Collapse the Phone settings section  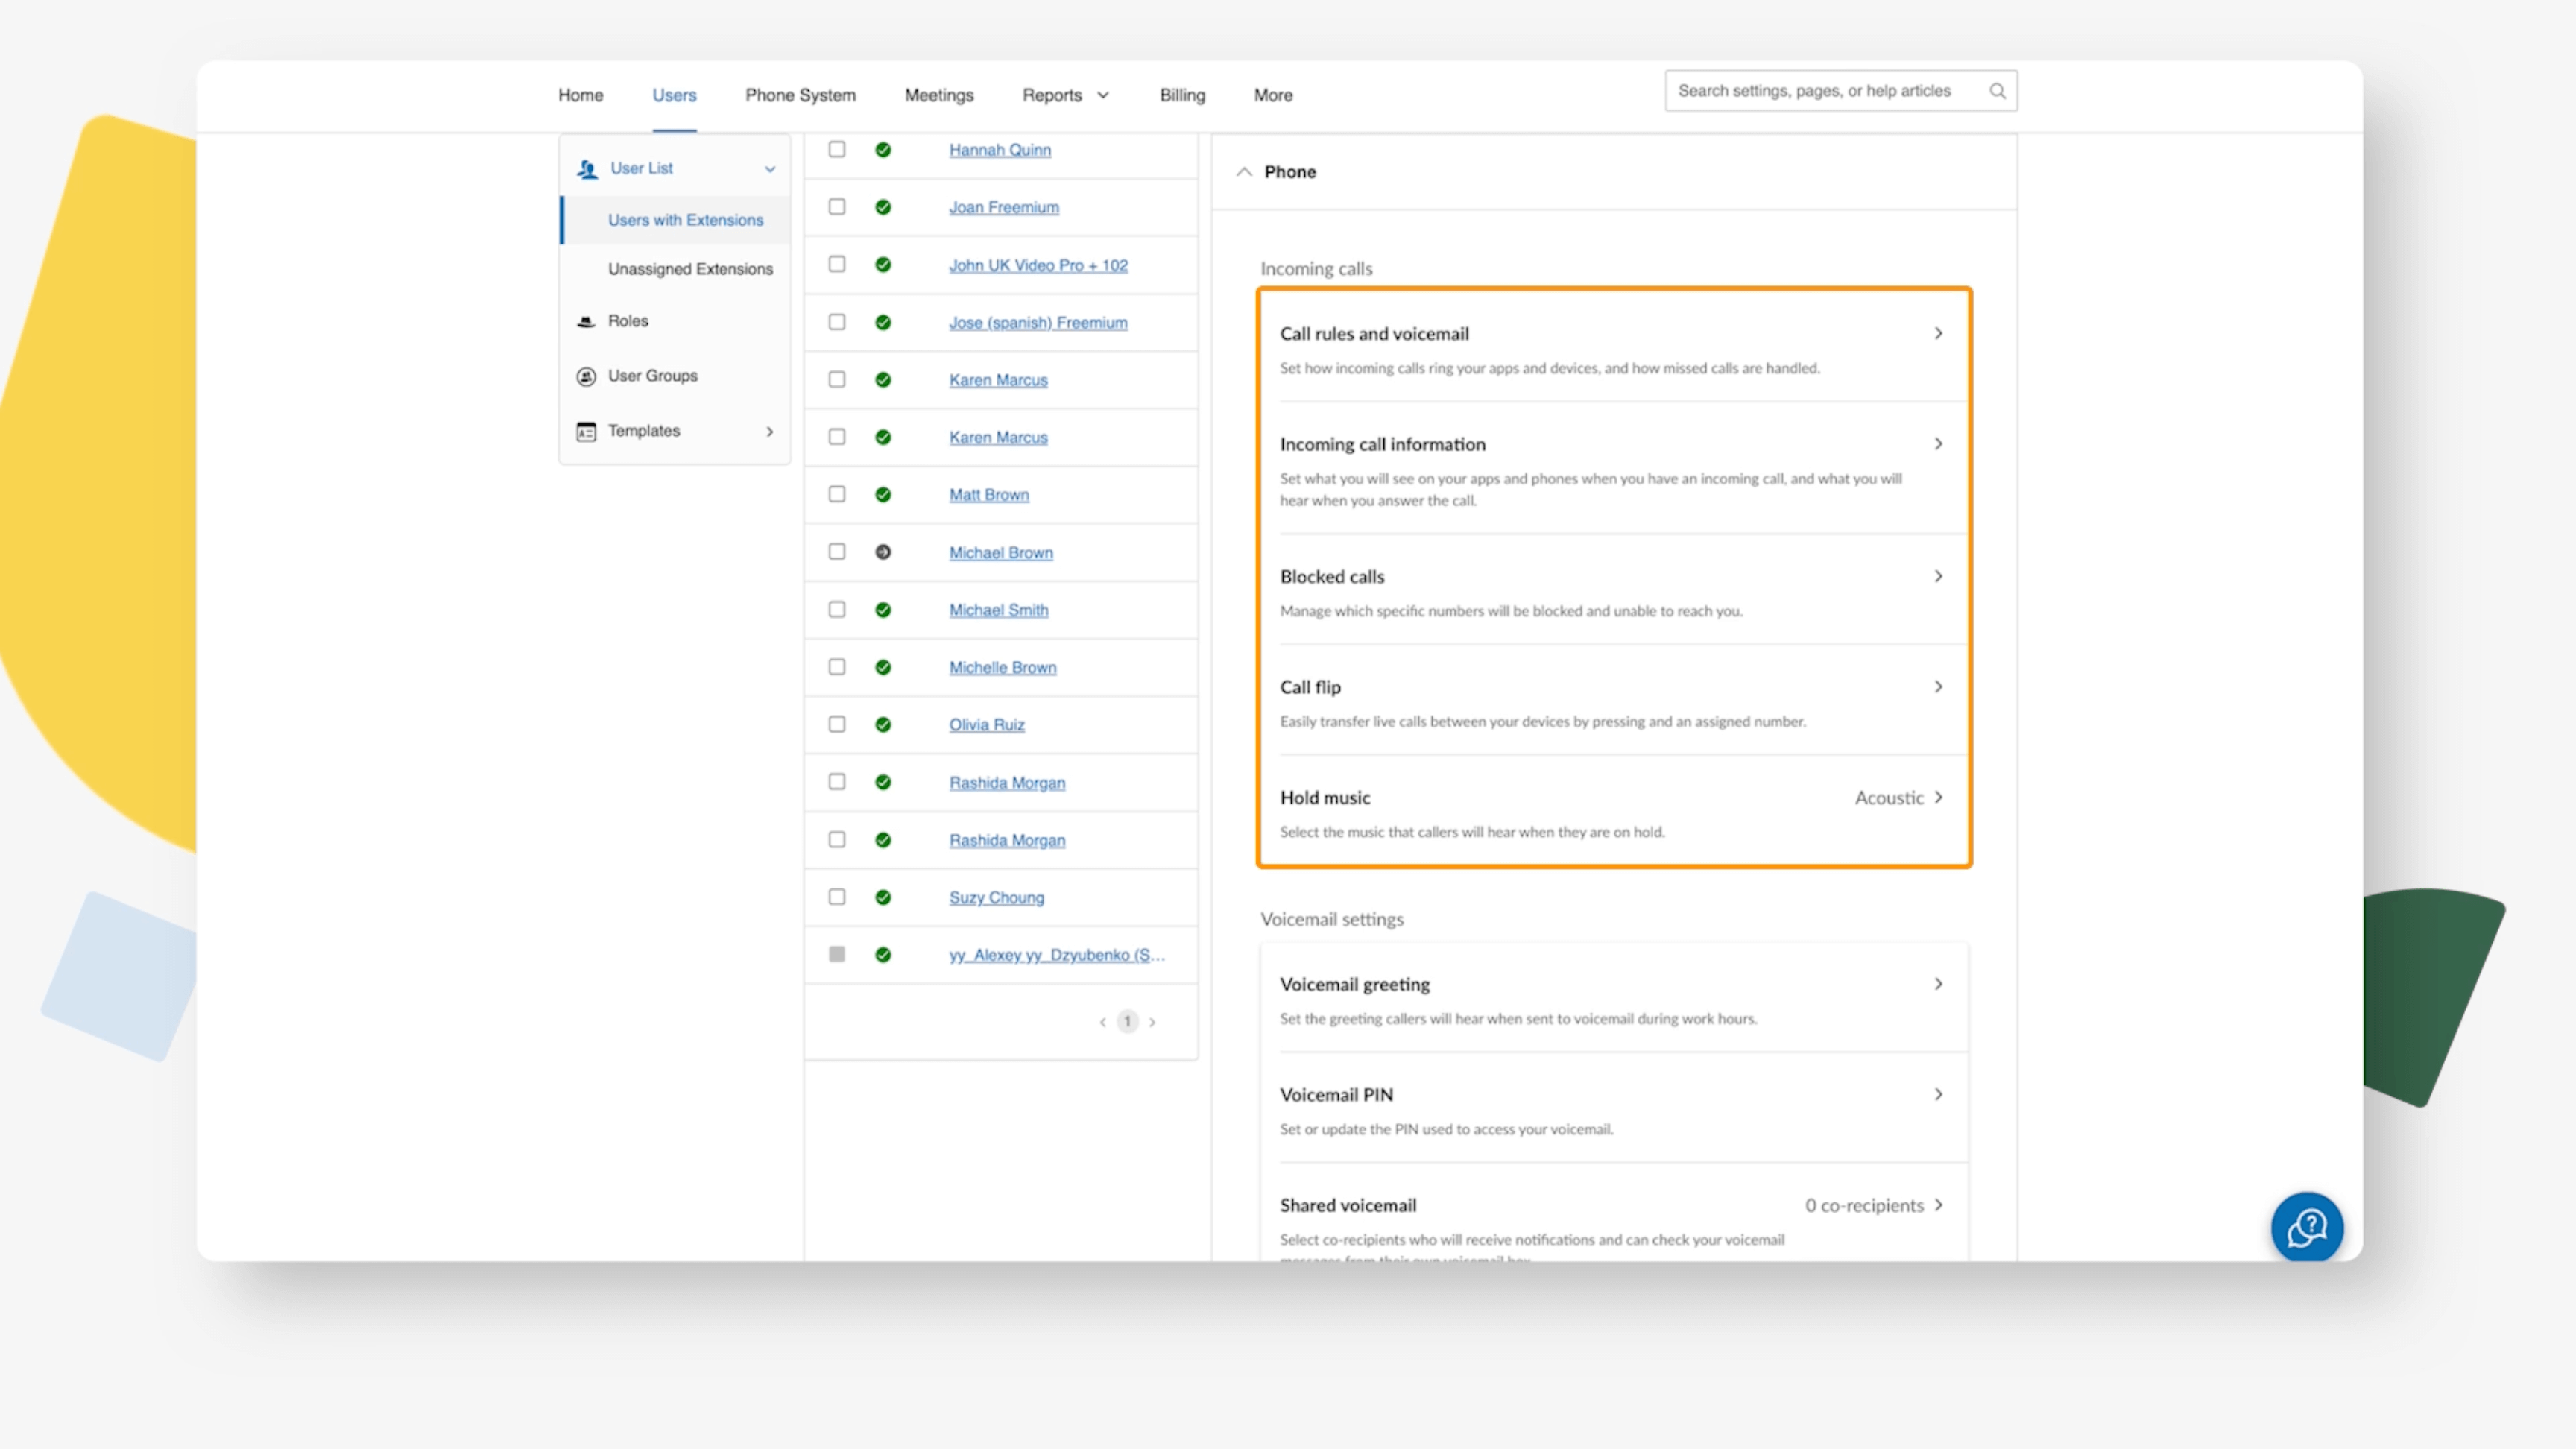click(x=1244, y=171)
